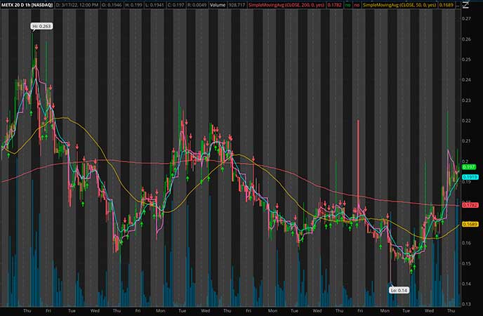Click the yellow 0.1689 value in header

[x=446, y=5]
